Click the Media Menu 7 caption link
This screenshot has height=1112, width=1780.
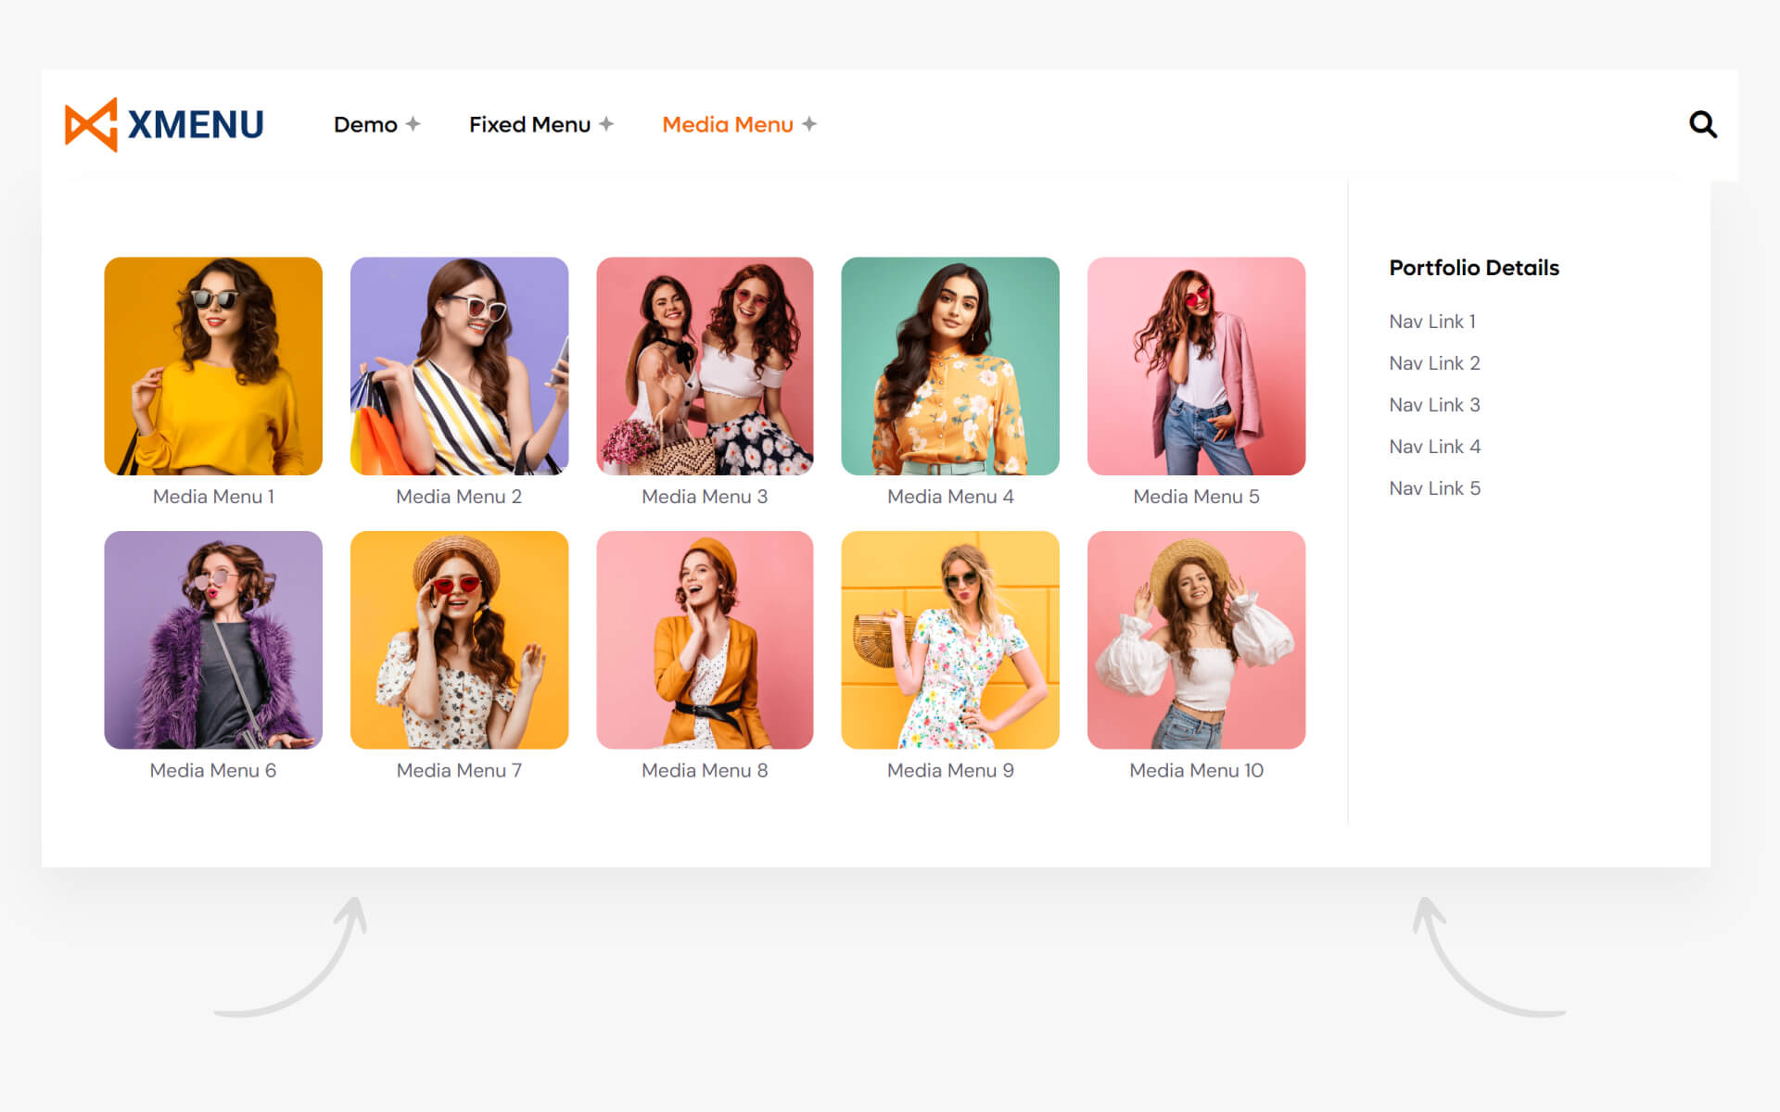459,770
